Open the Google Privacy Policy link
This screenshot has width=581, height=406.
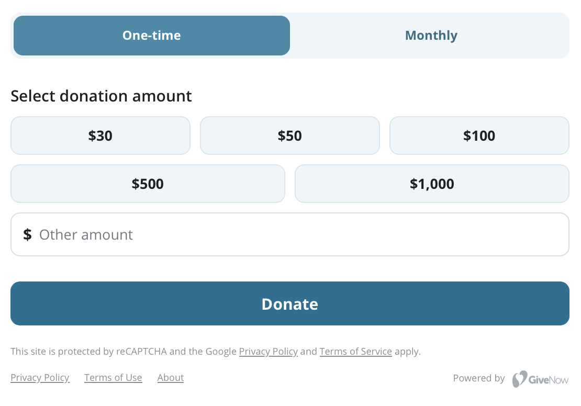(x=268, y=351)
